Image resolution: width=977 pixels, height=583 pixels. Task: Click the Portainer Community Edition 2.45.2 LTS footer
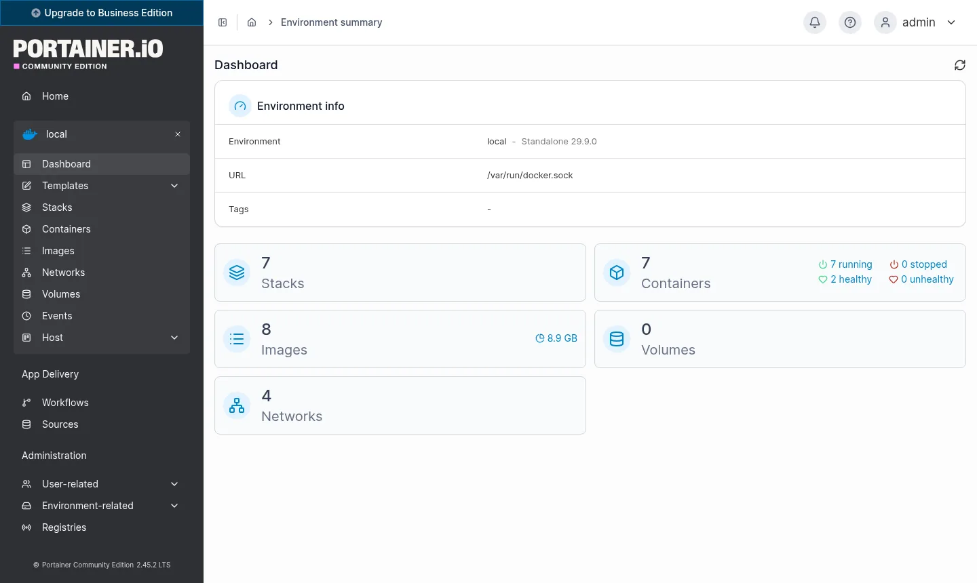coord(102,565)
